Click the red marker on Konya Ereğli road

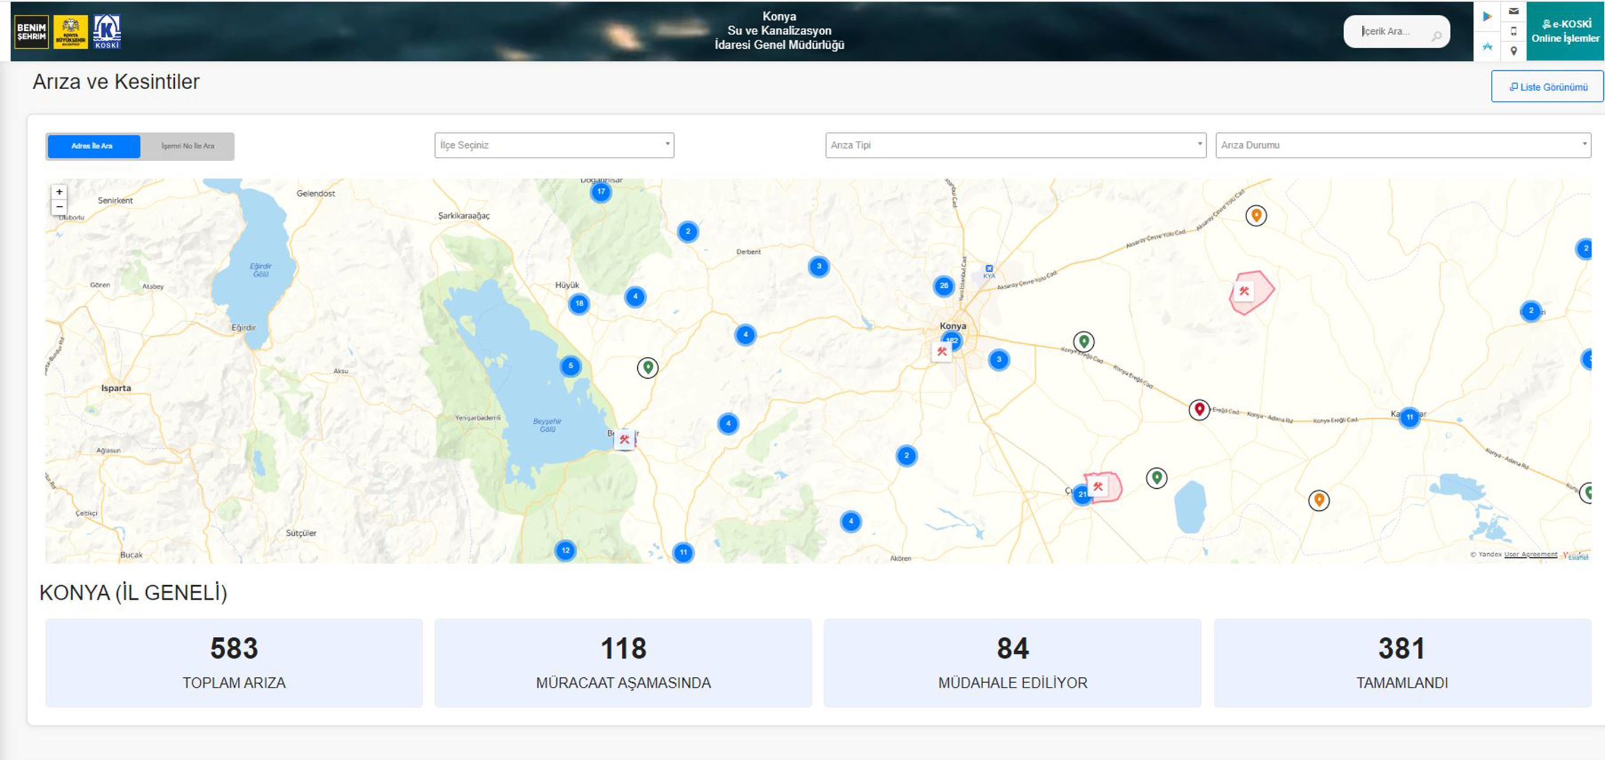(1199, 409)
